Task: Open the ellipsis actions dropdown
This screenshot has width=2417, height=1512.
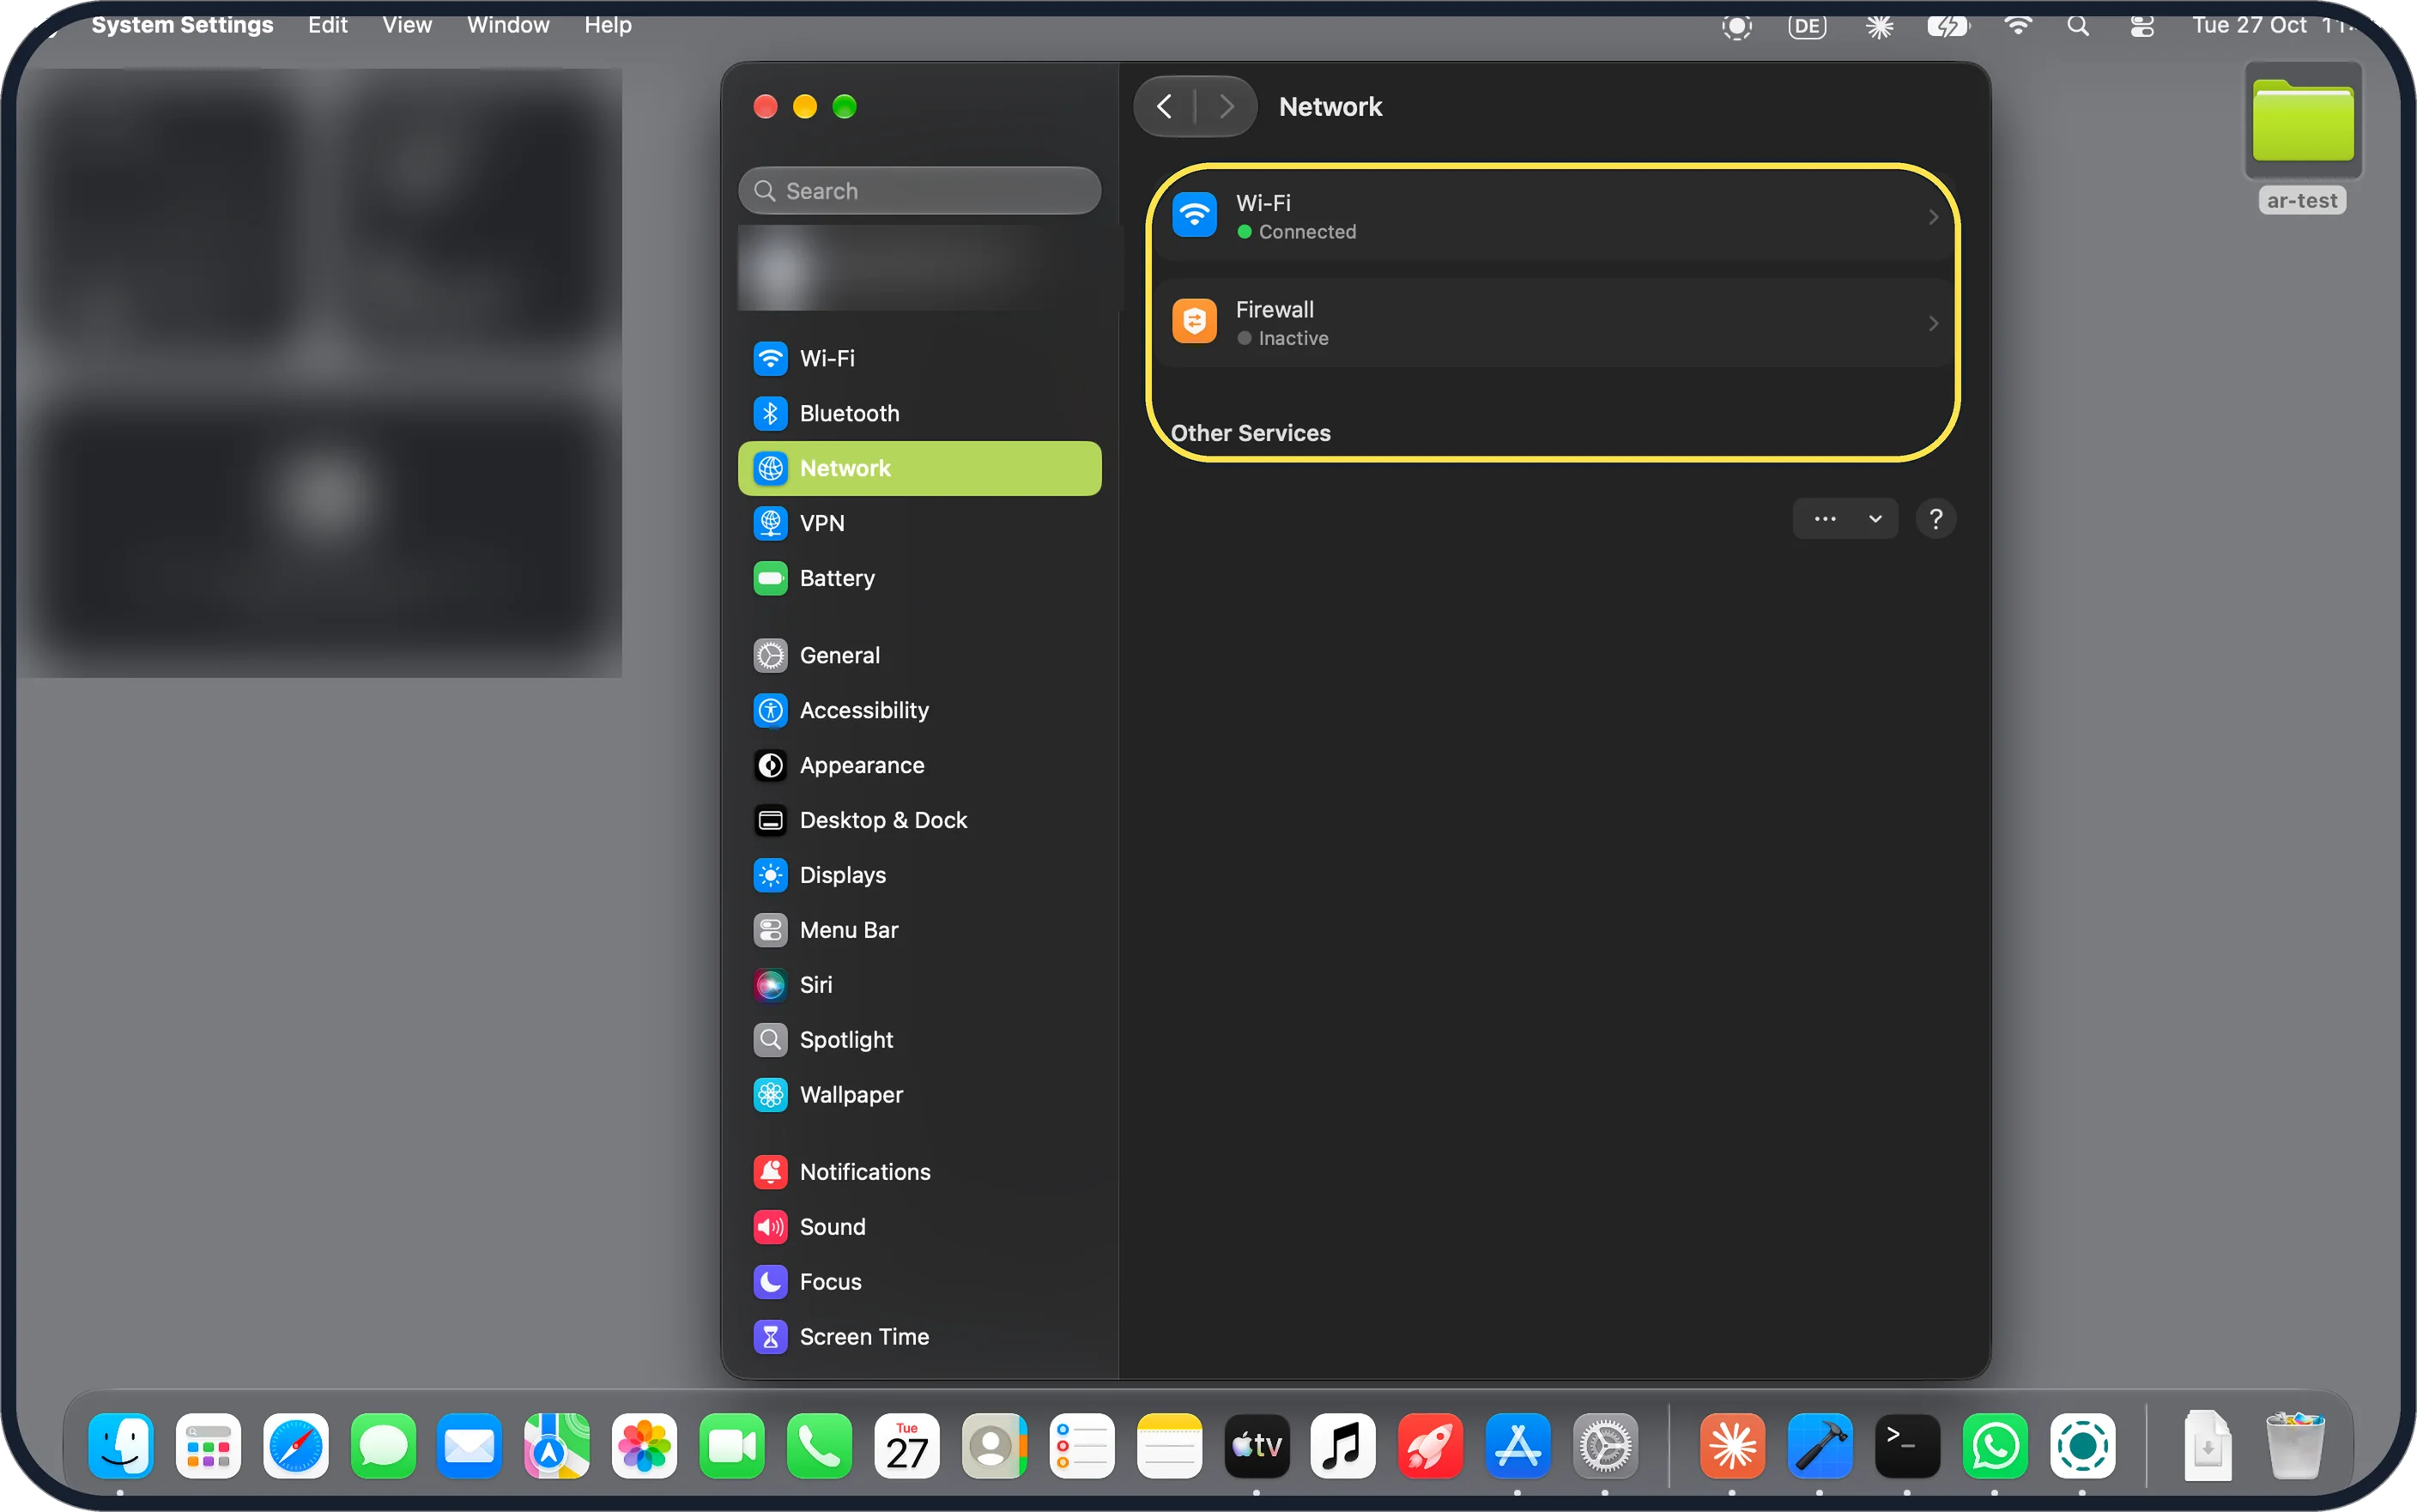Action: coord(1845,519)
